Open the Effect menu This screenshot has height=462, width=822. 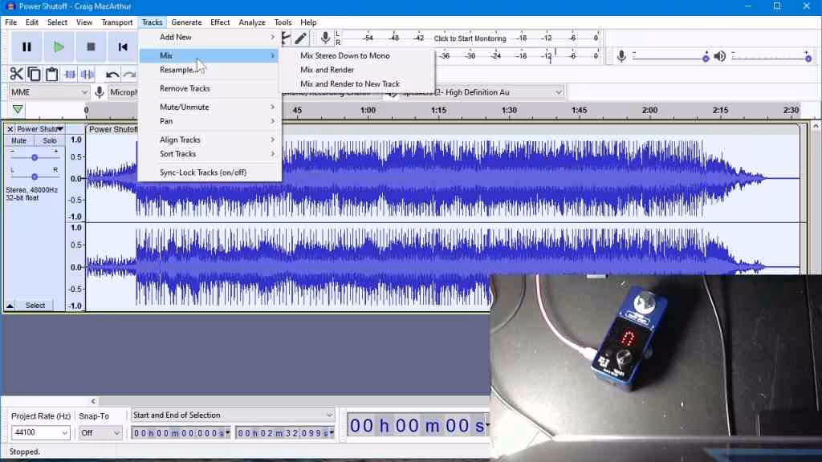click(x=220, y=22)
